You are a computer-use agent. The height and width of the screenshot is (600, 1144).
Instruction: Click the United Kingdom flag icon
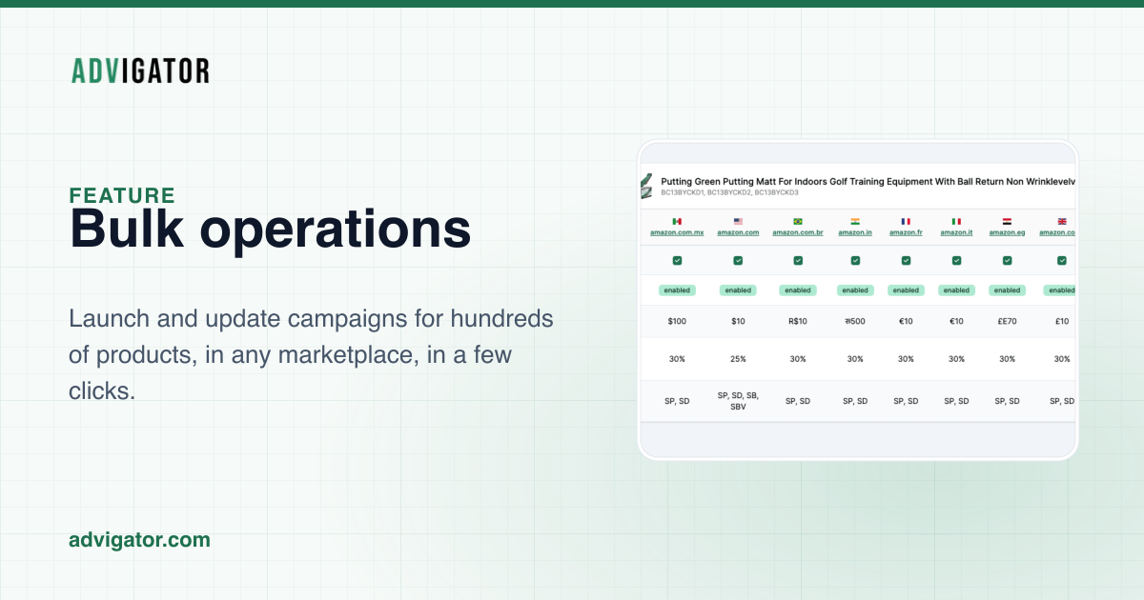coord(1062,221)
